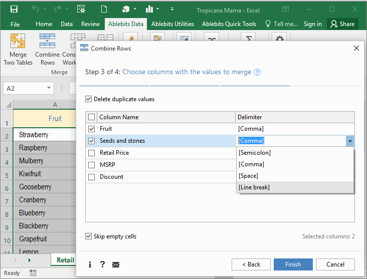Click the bar chart icon in quick access

tap(149, 9)
